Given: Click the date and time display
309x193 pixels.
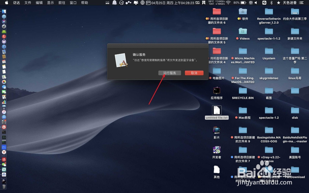Looking at the screenshot, I should [173, 3].
